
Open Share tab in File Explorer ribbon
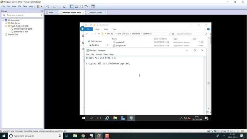(x=106, y=29)
